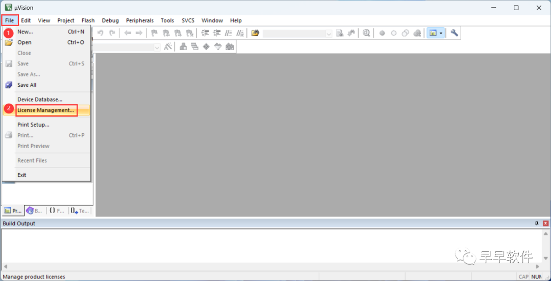Expand the find text combo box
Image resolution: width=551 pixels, height=281 pixels.
click(x=329, y=33)
